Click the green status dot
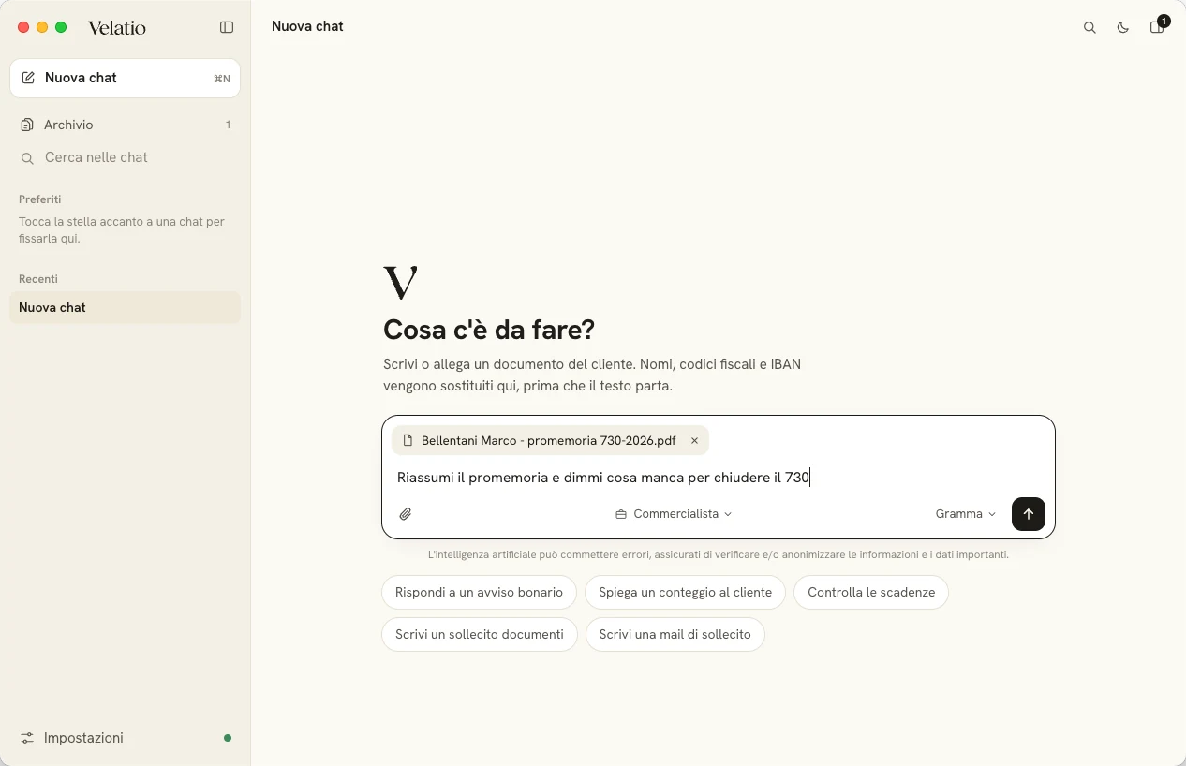The image size is (1186, 766). [x=228, y=738]
